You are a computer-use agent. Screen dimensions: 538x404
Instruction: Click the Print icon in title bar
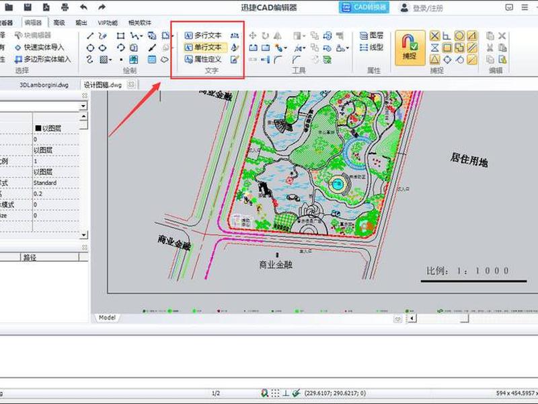[65, 7]
